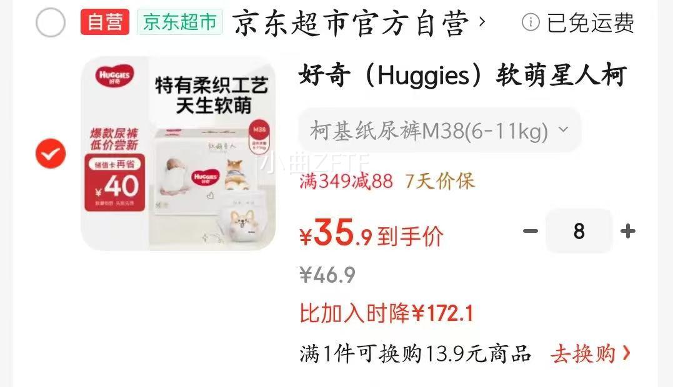Uncheck the Huggies diaper item checkmark
This screenshot has height=387, width=673.
(51, 154)
